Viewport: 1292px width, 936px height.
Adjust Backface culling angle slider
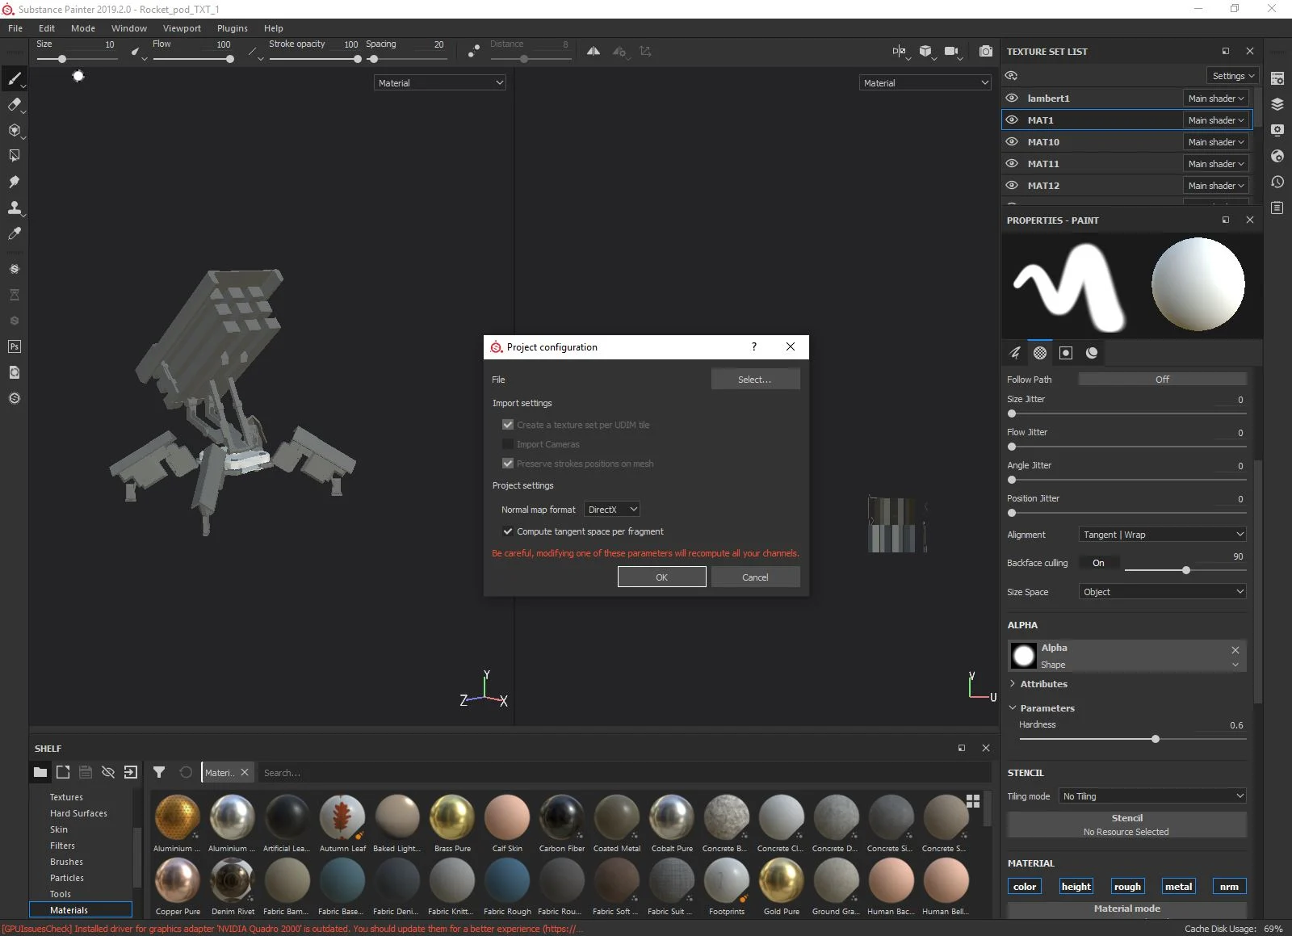pyautogui.click(x=1185, y=570)
